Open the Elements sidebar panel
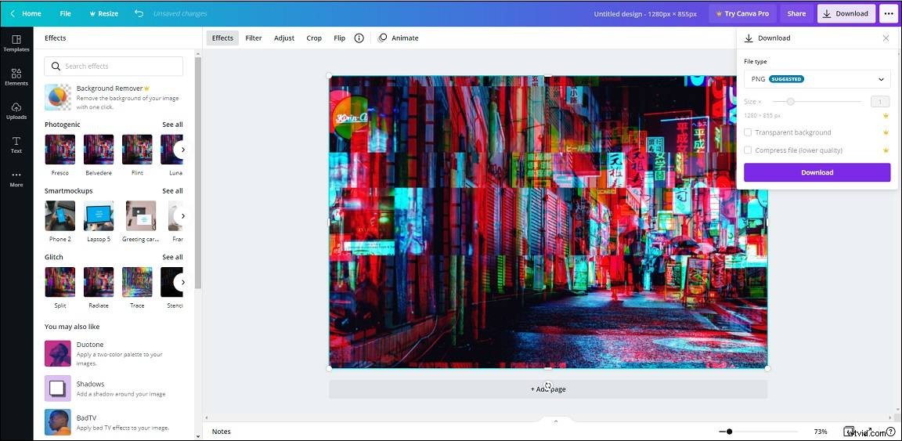902x441 pixels. click(16, 77)
